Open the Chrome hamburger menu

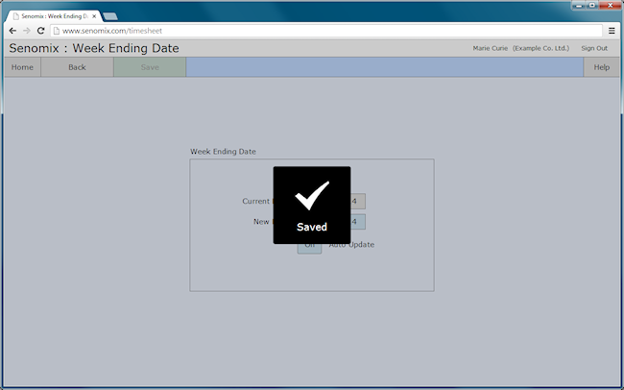tap(612, 31)
